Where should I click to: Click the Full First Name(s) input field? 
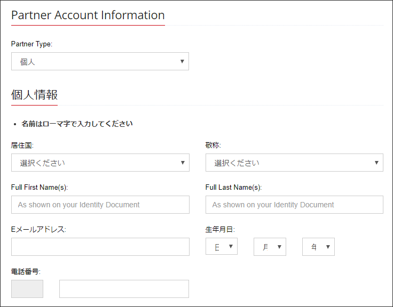click(x=100, y=205)
